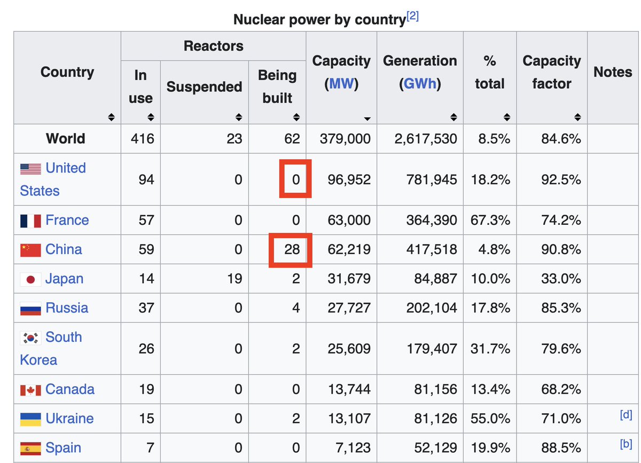Image resolution: width=641 pixels, height=463 pixels.
Task: Select United States capacity 96,952
Action: pos(349,179)
